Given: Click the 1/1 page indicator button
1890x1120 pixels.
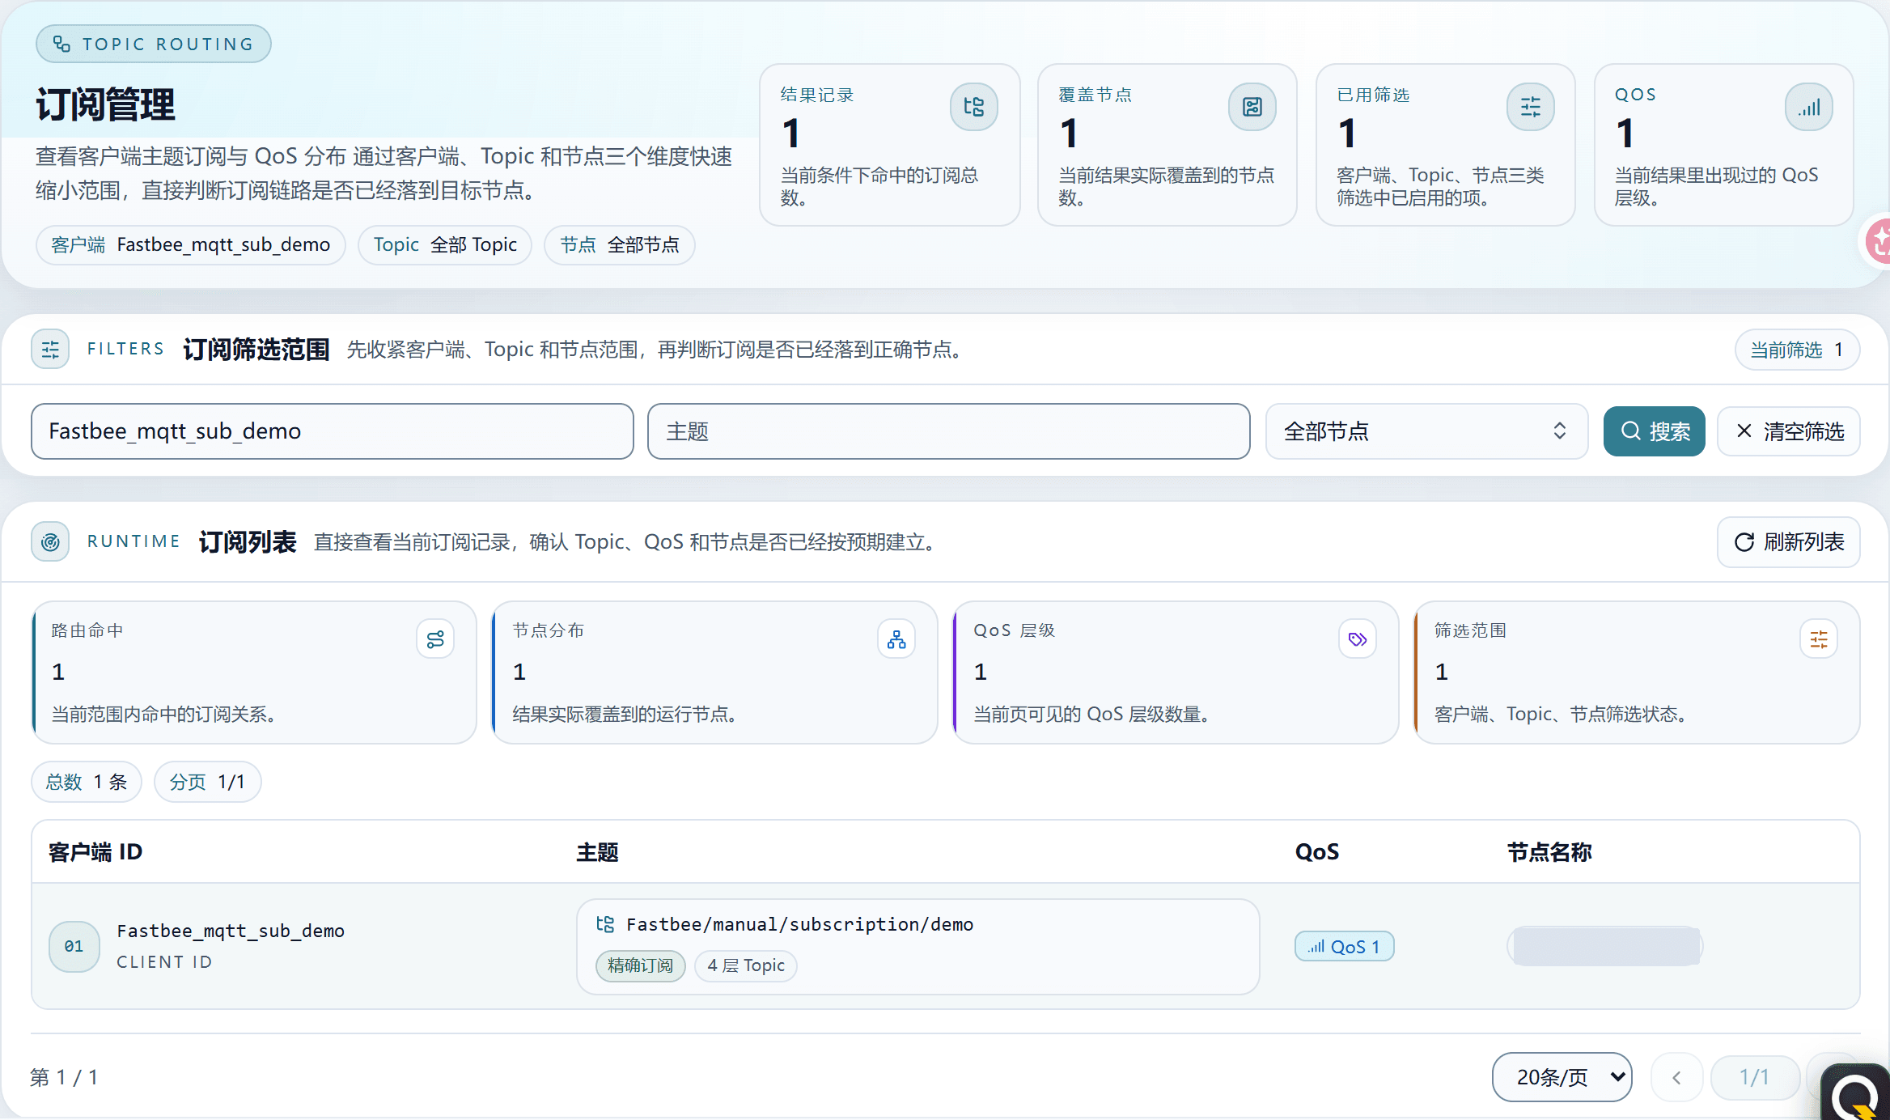Looking at the screenshot, I should pos(1755,1078).
